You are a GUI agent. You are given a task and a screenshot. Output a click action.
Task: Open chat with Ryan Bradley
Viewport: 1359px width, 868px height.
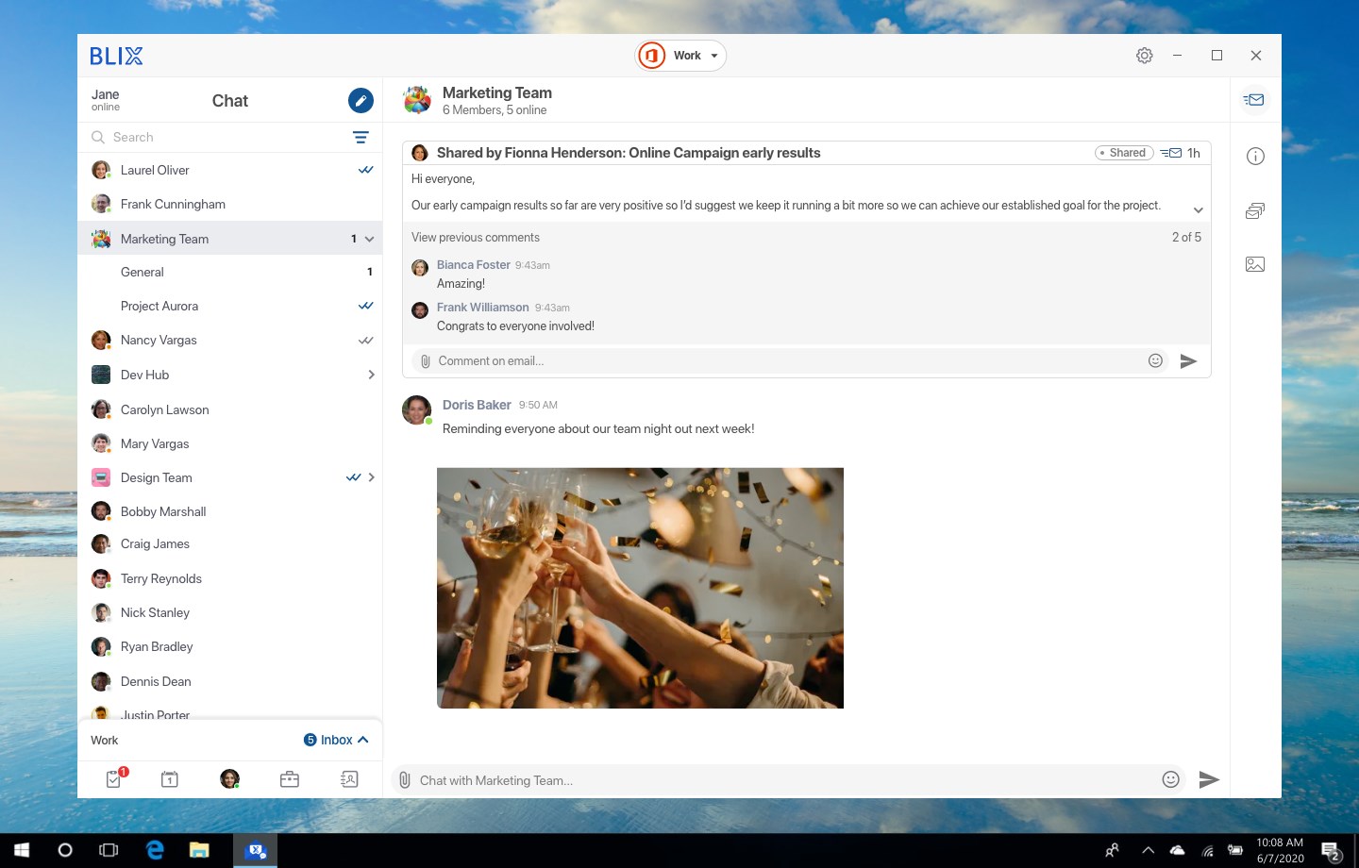[230, 646]
